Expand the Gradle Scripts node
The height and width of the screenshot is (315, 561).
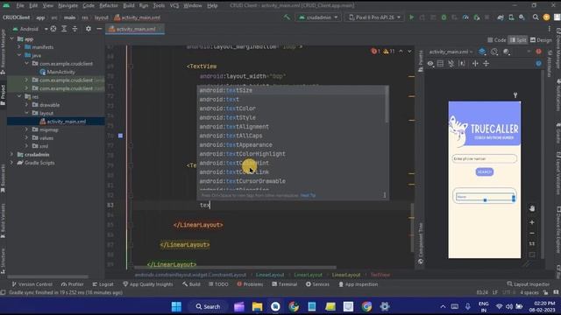pyautogui.click(x=12, y=163)
